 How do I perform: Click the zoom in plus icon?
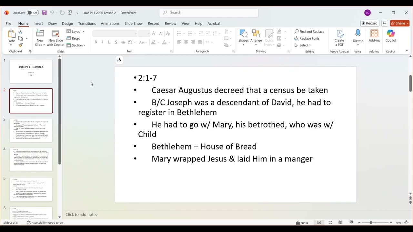point(391,223)
